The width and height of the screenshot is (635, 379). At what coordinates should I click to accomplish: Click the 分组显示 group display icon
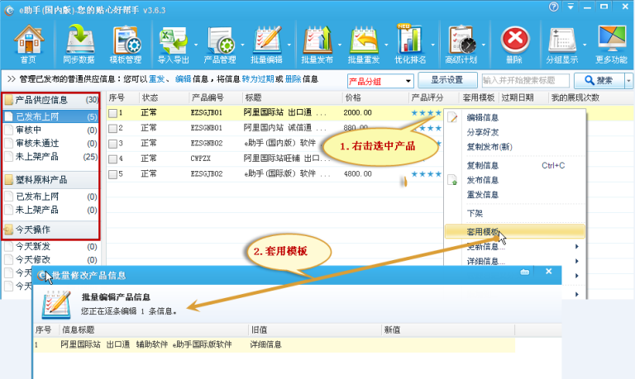click(562, 44)
